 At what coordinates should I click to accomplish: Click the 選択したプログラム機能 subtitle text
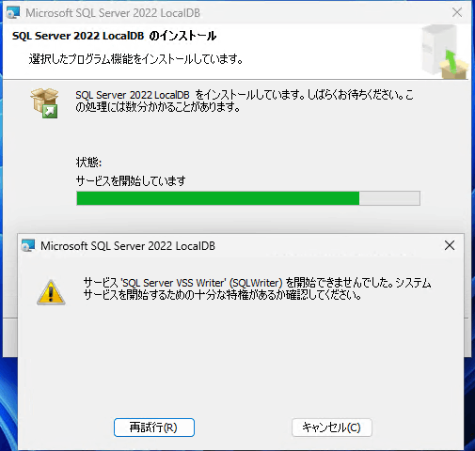[135, 59]
